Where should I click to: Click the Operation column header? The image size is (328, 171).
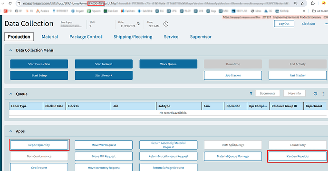click(x=235, y=106)
